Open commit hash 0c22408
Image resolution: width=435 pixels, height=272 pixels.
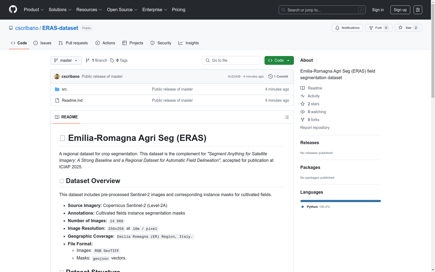coord(234,76)
